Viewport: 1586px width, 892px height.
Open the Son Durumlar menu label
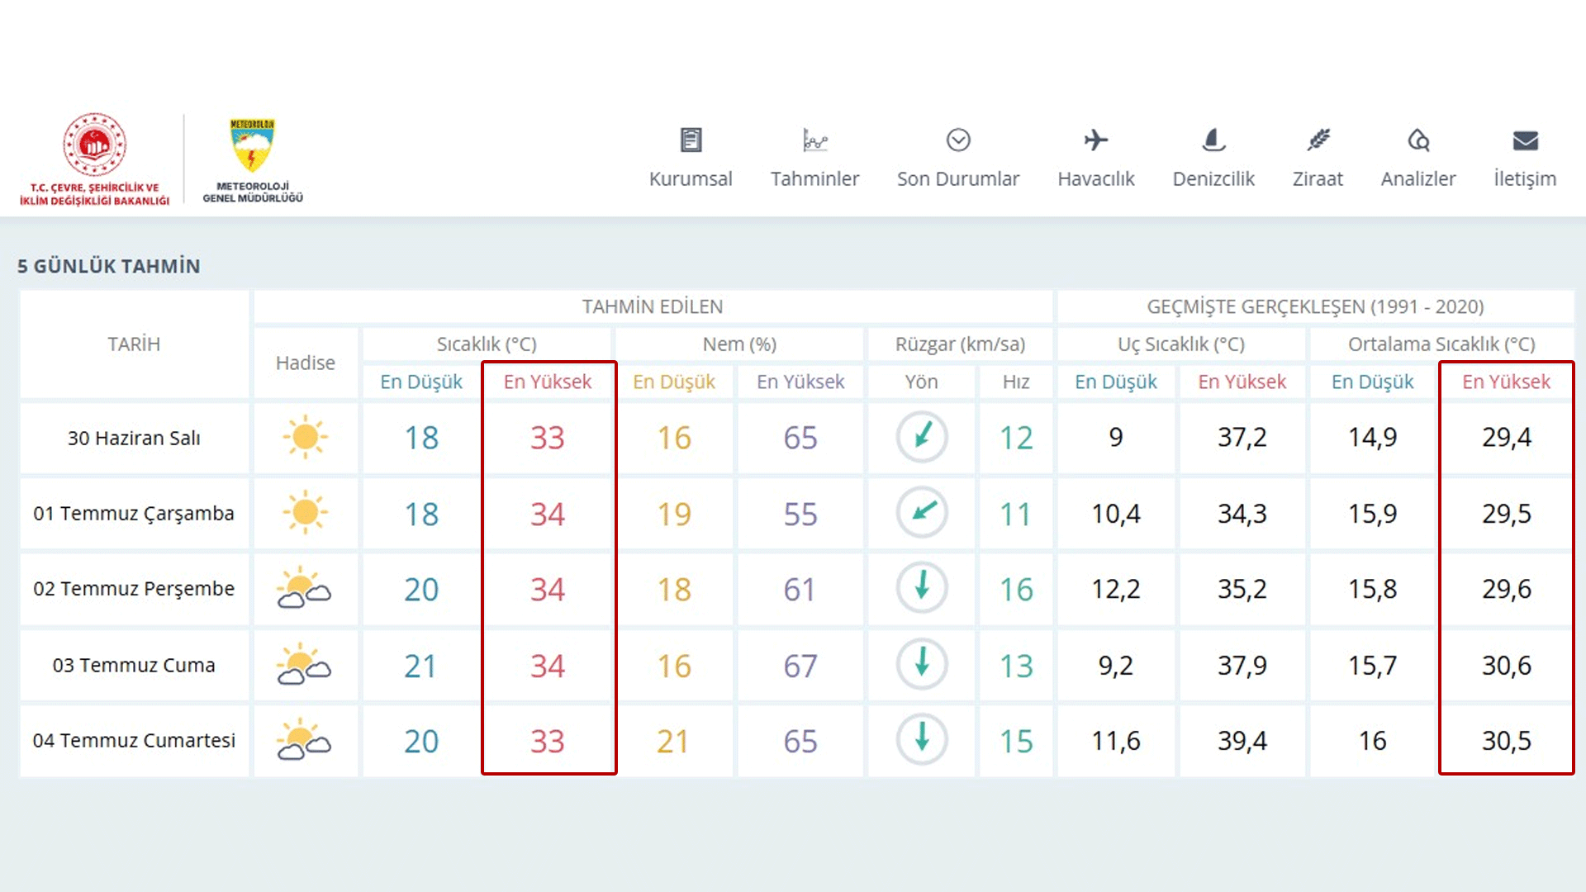958,178
